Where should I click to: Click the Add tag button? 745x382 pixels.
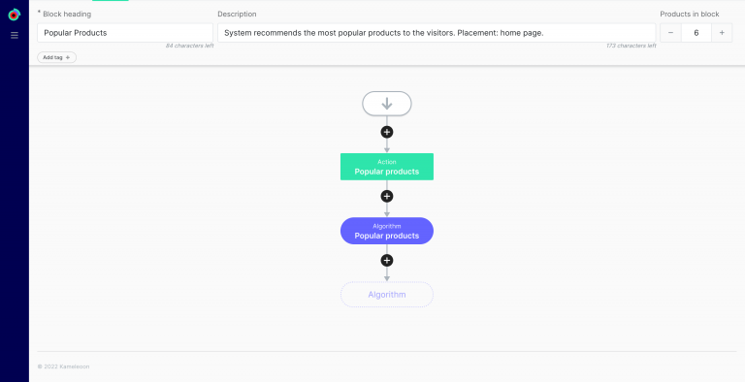tap(56, 57)
